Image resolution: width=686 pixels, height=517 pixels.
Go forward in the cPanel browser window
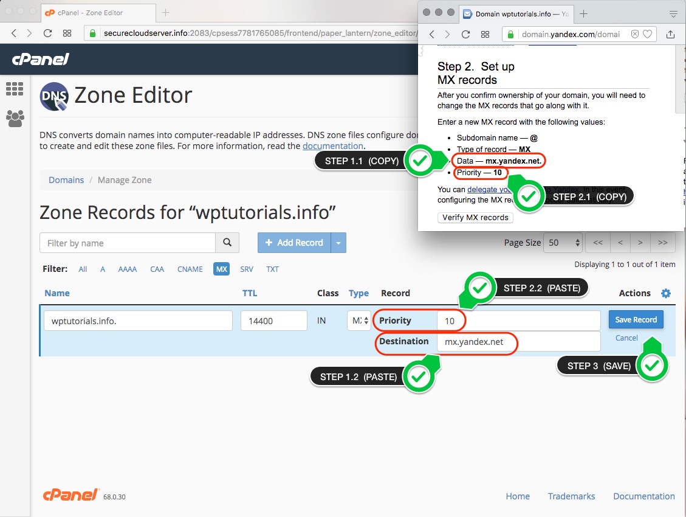coord(29,33)
